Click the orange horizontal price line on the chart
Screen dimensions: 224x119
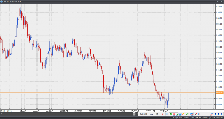tap(108, 93)
